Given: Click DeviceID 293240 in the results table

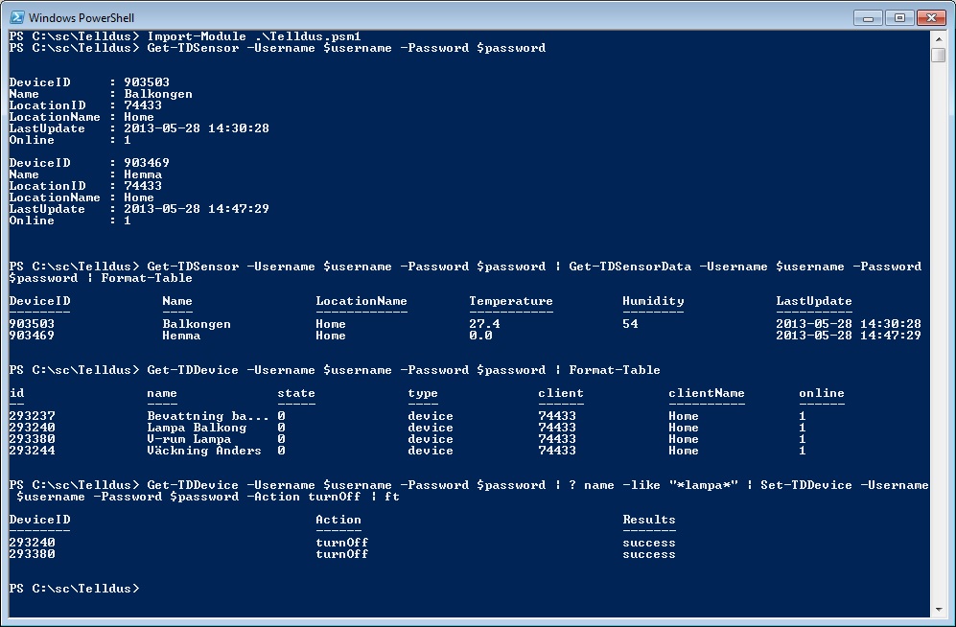Looking at the screenshot, I should click(33, 543).
